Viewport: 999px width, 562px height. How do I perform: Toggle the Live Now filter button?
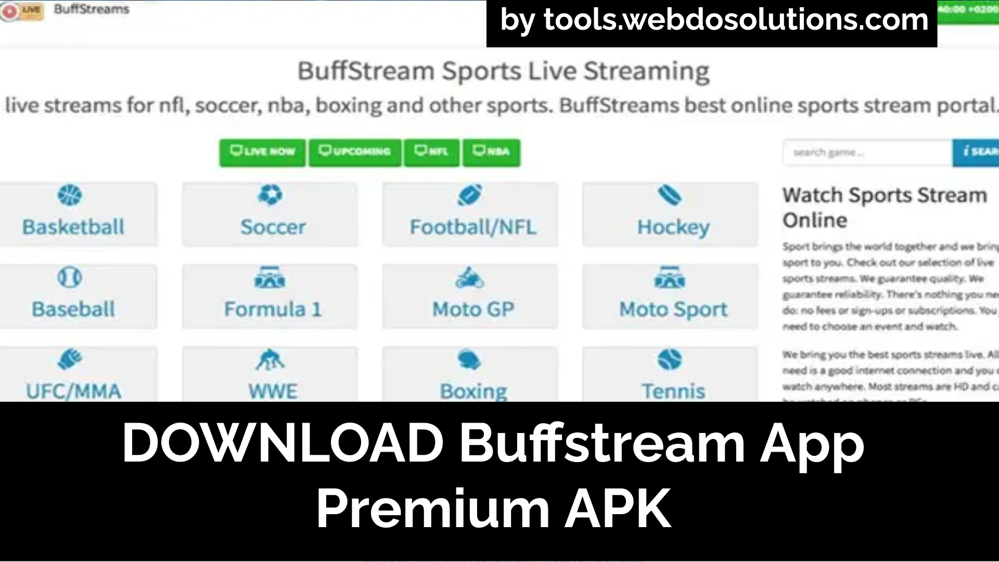(x=263, y=151)
